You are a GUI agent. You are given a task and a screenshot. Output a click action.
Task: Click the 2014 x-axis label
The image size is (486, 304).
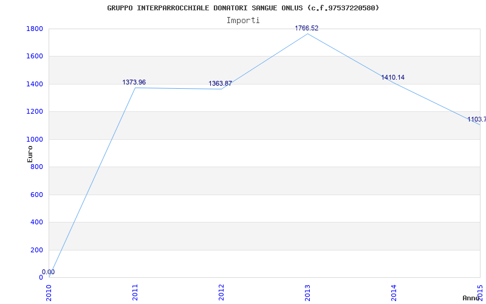click(394, 293)
